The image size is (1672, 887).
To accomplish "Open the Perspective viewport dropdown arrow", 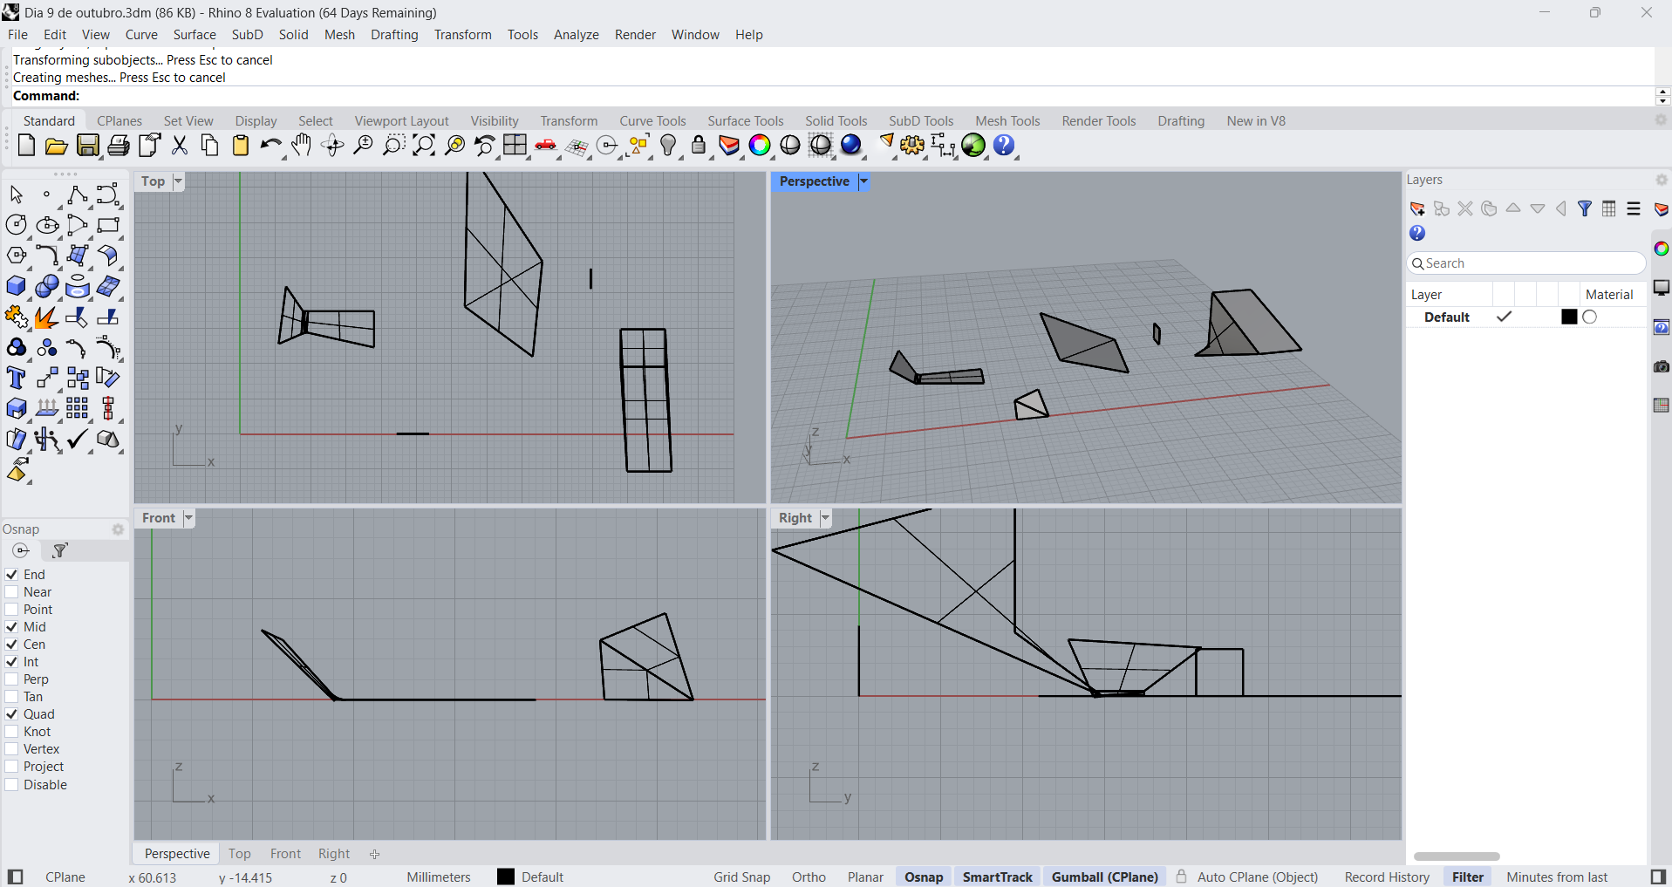I will (x=863, y=181).
